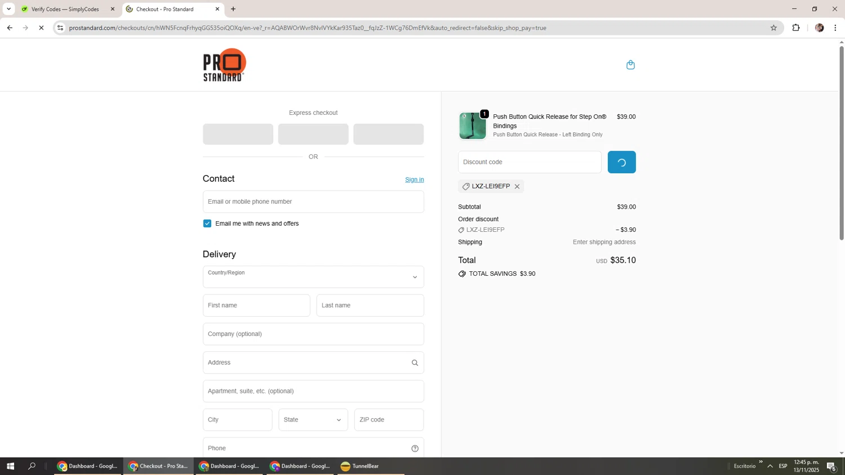Click the total amount $35.10
Image resolution: width=845 pixels, height=475 pixels.
[623, 260]
